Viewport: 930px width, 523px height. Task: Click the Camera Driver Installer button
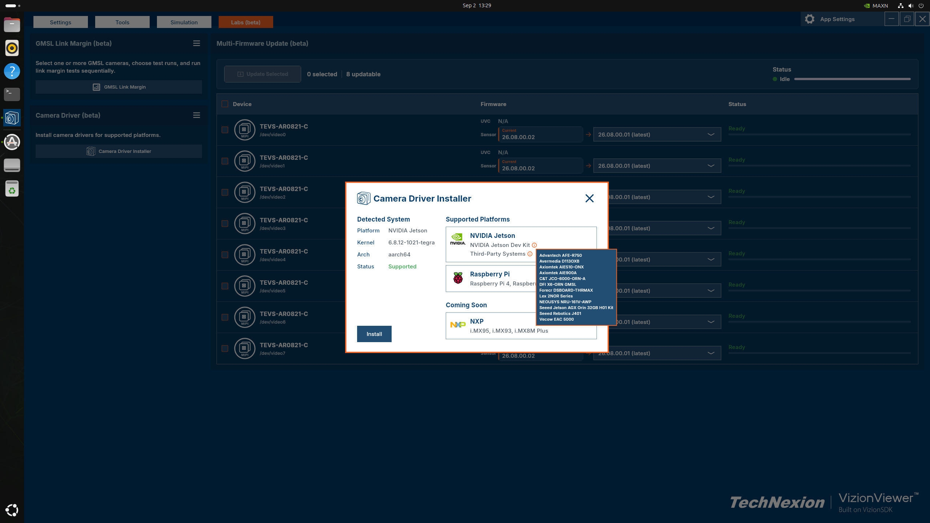coord(119,151)
